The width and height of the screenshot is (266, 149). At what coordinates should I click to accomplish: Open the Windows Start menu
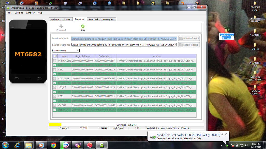[x=5, y=145]
